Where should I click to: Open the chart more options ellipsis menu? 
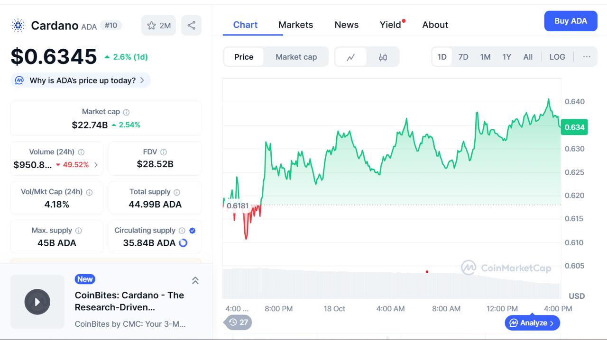pos(587,57)
